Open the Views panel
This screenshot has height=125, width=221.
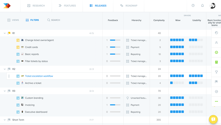pyautogui.click(x=13, y=20)
